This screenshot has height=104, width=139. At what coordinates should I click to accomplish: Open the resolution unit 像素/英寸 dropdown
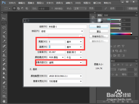[74, 52]
